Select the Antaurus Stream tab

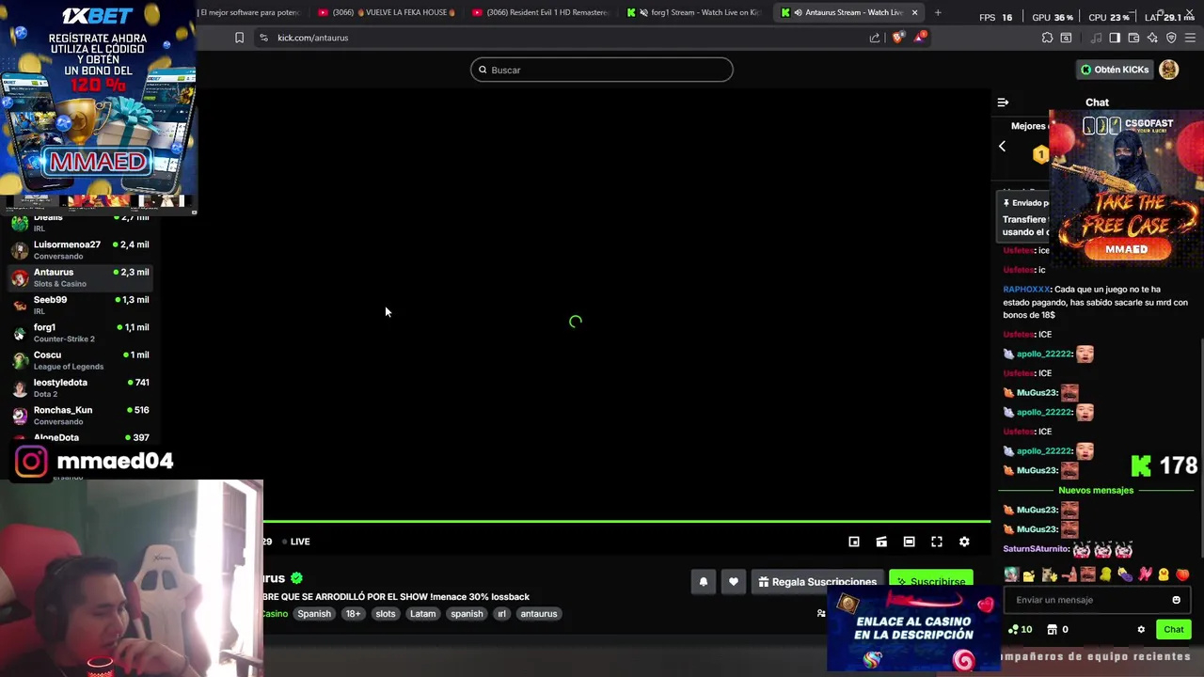click(847, 12)
